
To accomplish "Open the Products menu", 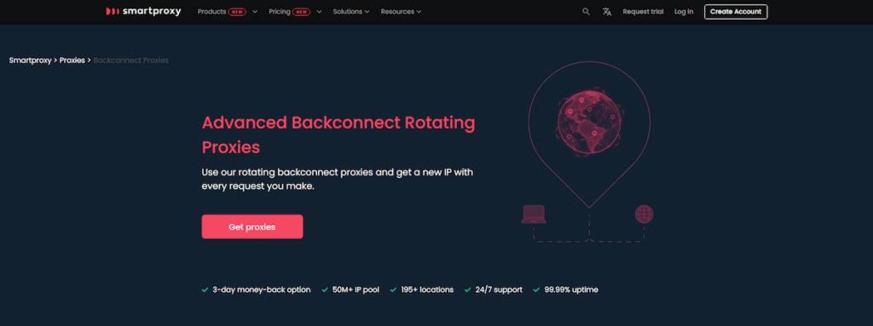I will pos(211,12).
